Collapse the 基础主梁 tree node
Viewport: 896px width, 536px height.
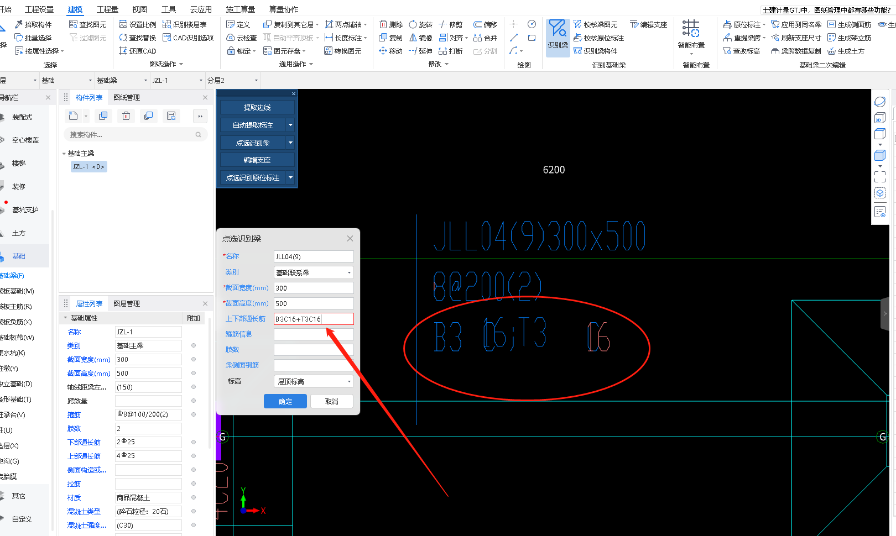tap(64, 154)
